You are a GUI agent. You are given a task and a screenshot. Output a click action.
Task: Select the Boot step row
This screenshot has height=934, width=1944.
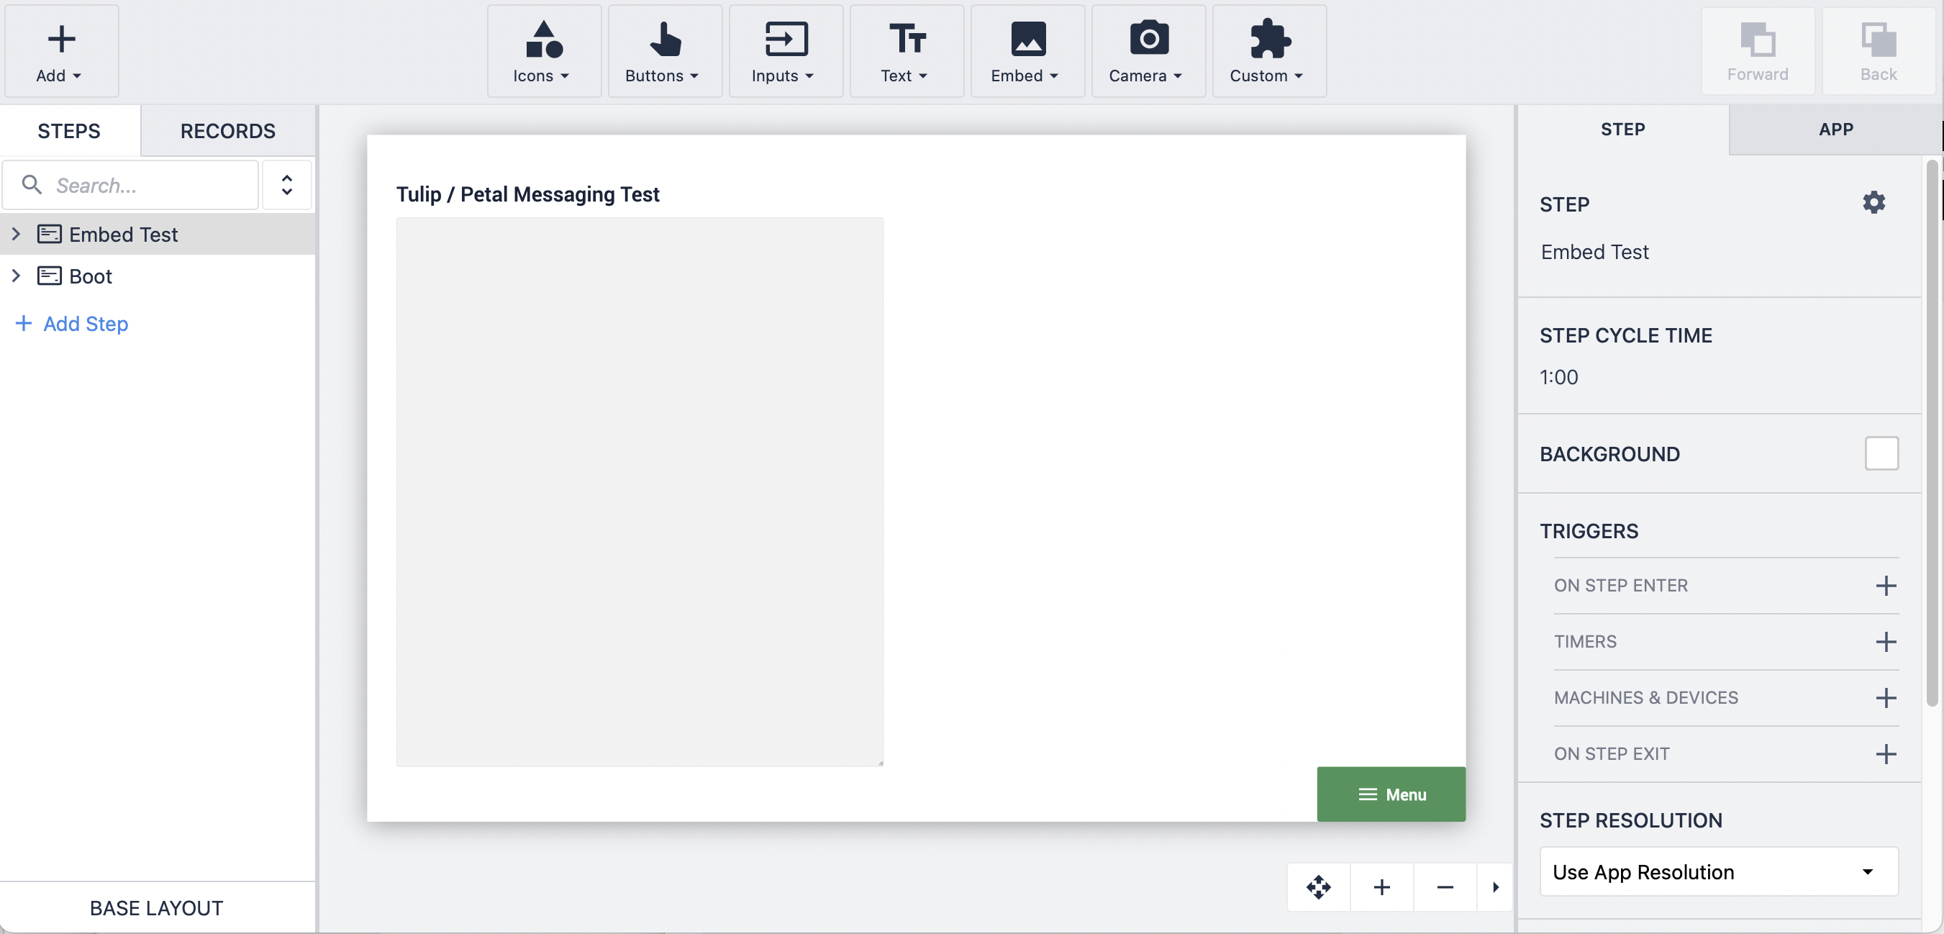(158, 276)
